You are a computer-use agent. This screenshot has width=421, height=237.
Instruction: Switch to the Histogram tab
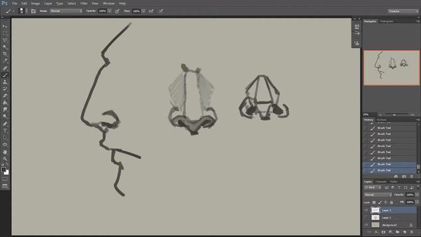[386, 21]
